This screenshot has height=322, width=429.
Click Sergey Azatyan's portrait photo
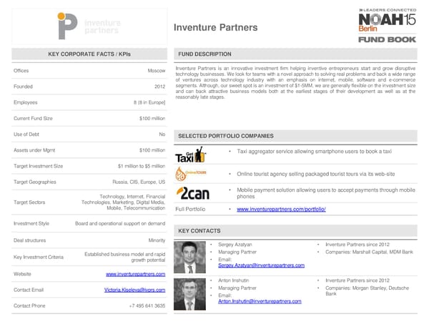tap(189, 257)
